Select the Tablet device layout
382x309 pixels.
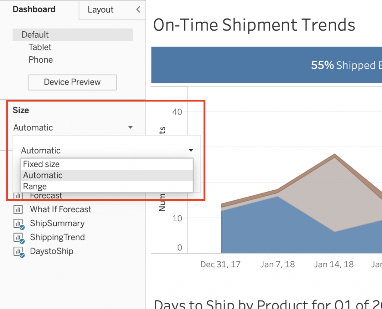click(x=40, y=47)
